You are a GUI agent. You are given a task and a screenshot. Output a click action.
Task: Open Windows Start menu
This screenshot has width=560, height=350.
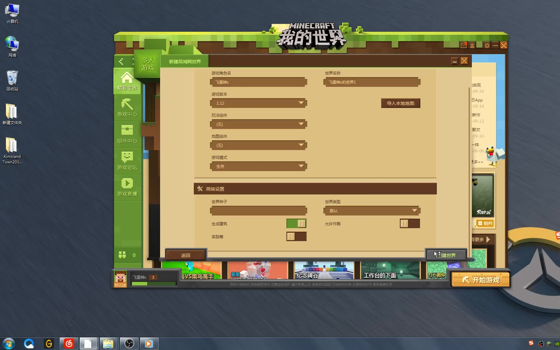[x=9, y=344]
